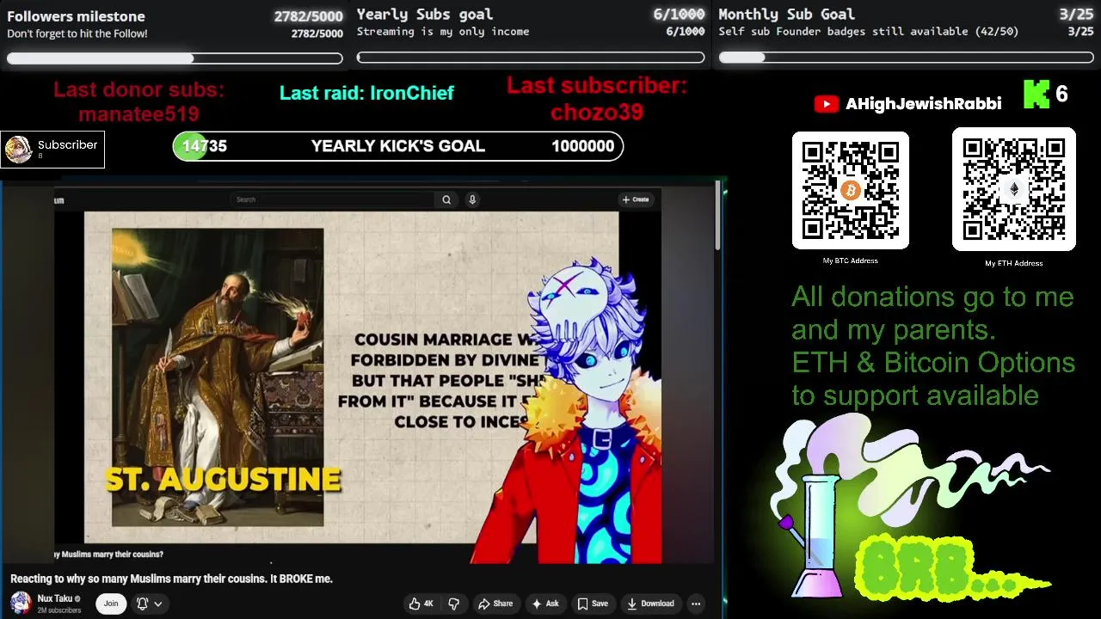Click the YouTube search magnifier icon
The height and width of the screenshot is (619, 1101).
(x=446, y=199)
